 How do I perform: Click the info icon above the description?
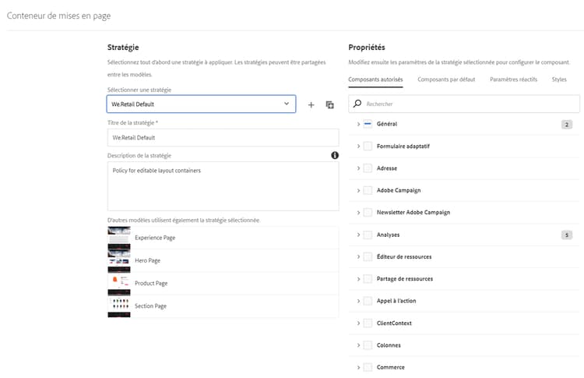[x=335, y=155]
